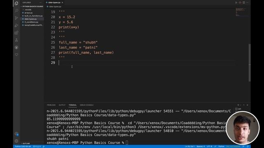Image resolution: width=264 pixels, height=148 pixels.
Task: Open the GitHub view in activity bar
Action: pyautogui.click(x=16, y=47)
